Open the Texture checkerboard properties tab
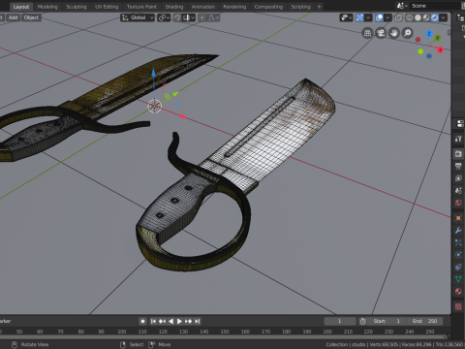Image resolution: width=465 pixels, height=349 pixels. point(458,306)
